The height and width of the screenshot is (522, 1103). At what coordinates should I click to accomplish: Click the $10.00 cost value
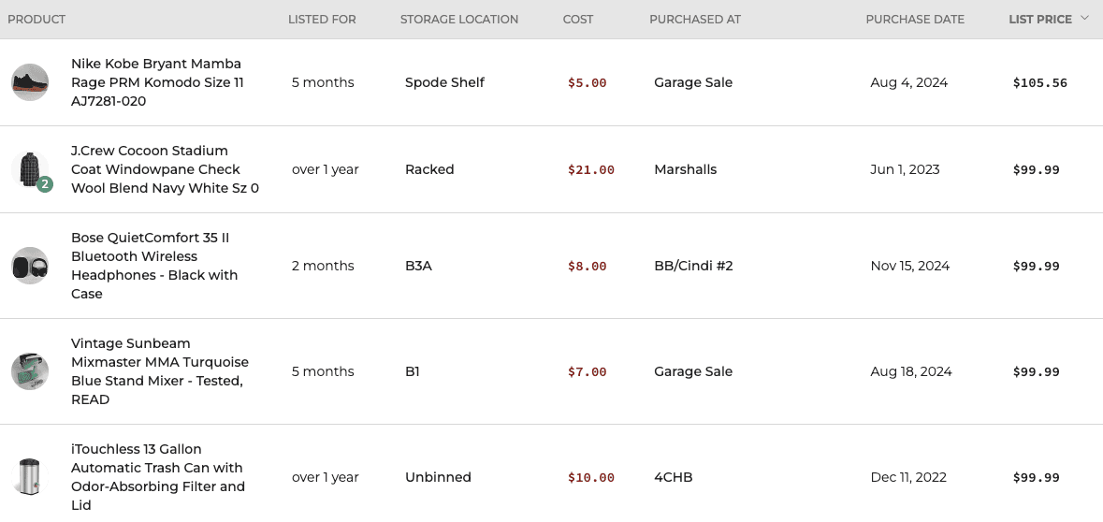click(591, 478)
